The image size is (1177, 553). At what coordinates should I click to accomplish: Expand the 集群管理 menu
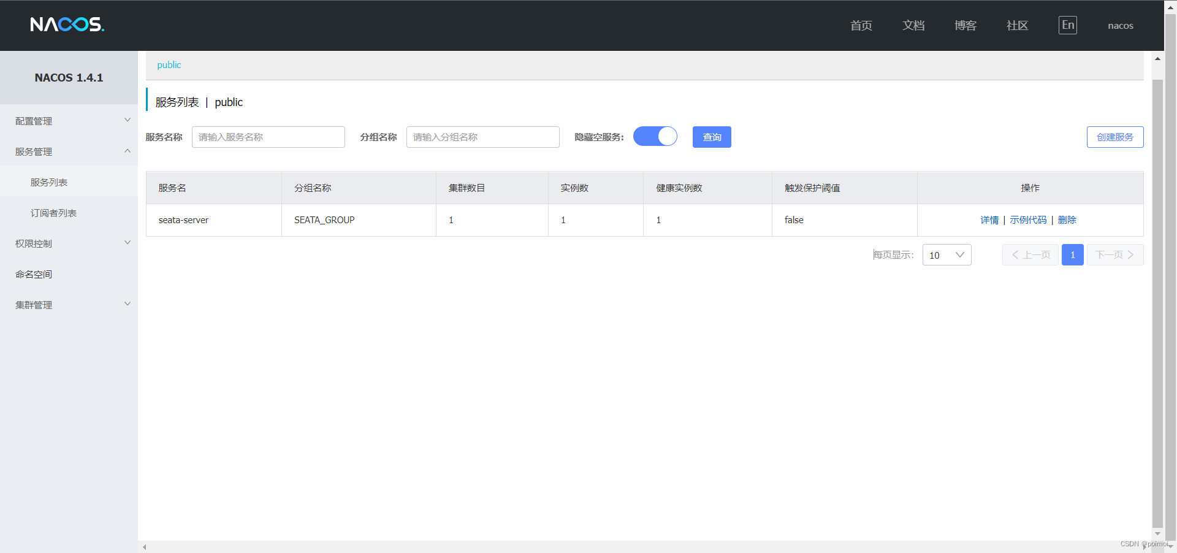point(69,305)
